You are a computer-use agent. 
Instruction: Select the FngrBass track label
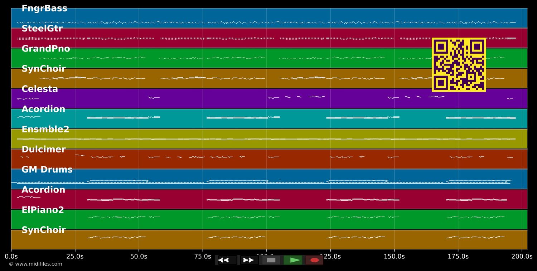[44, 8]
